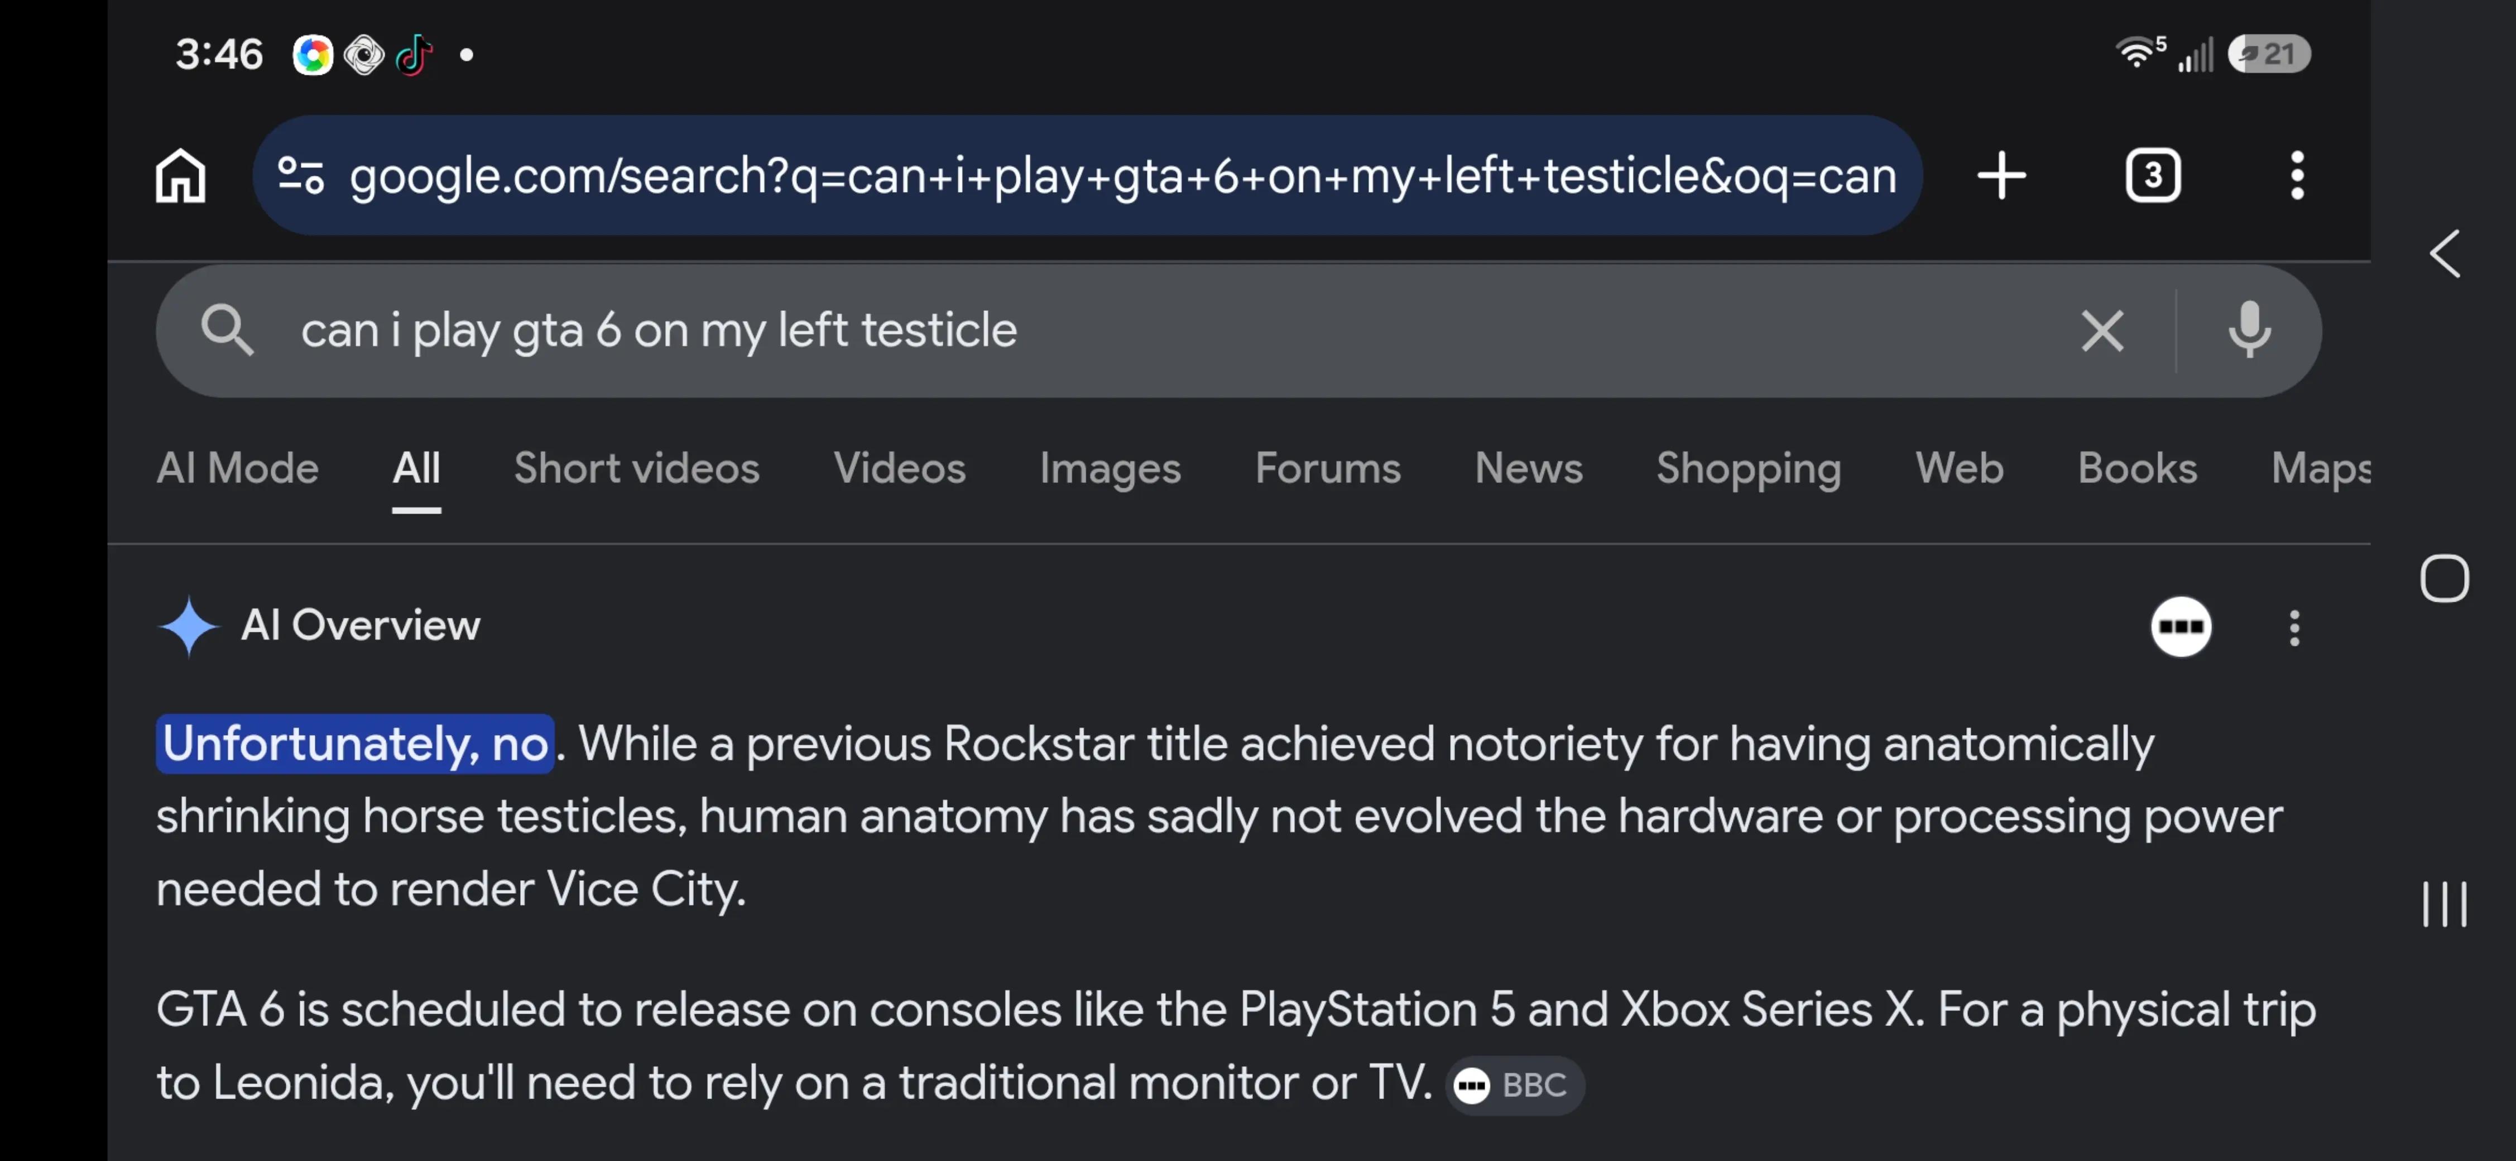This screenshot has width=2516, height=1161.
Task: Tap the Android back navigation arrow
Action: 2445,254
